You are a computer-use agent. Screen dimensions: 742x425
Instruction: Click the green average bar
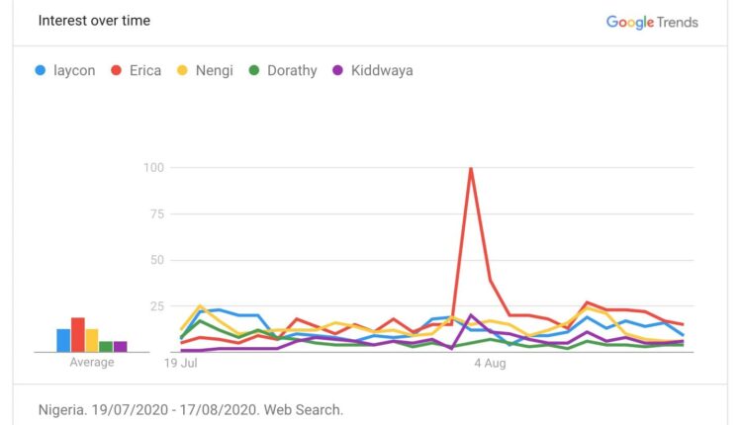106,346
